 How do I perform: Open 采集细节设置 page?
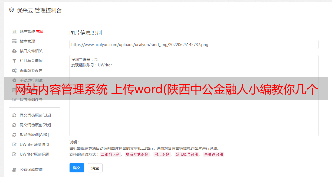pos(31,70)
